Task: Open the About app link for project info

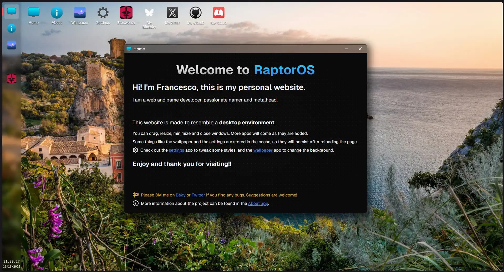Action: click(x=258, y=203)
